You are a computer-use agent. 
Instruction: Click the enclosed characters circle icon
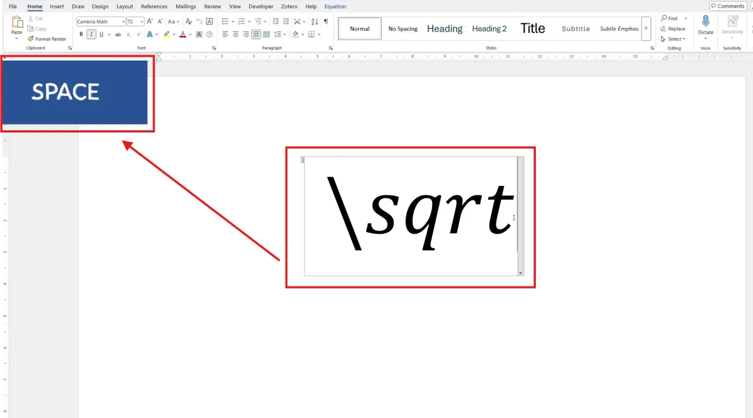(209, 34)
